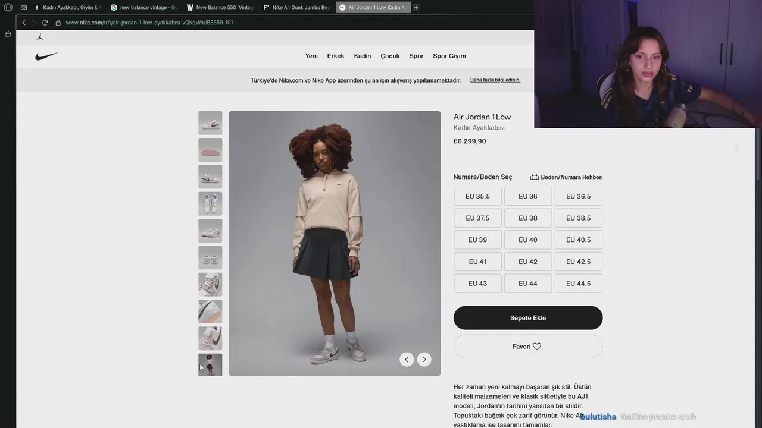The width and height of the screenshot is (762, 428).
Task: Select size EU 36.5
Action: [579, 196]
